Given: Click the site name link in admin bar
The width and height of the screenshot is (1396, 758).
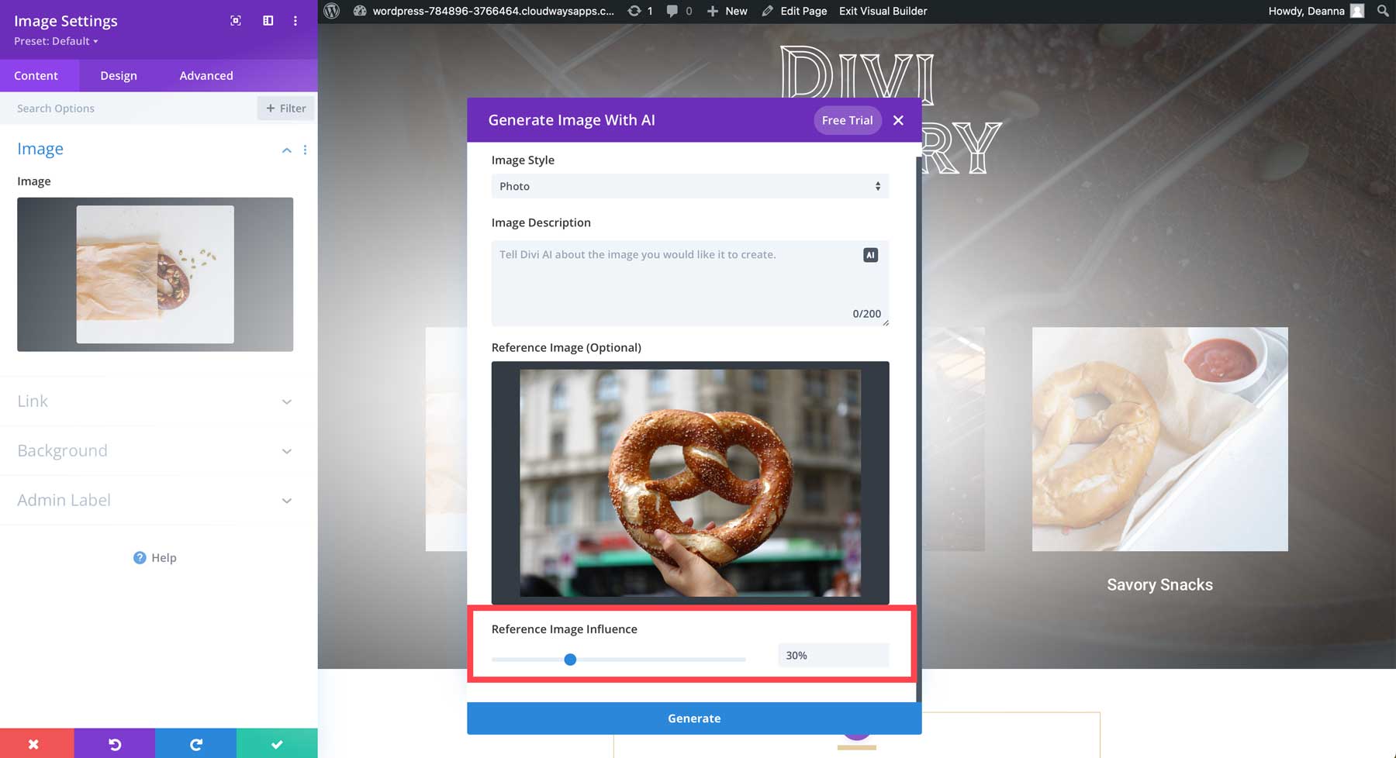Looking at the screenshot, I should 493,11.
